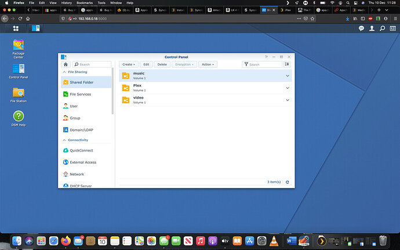The image size is (400, 250).
Task: Open Firefox list all tabs chevron
Action: pos(387,10)
